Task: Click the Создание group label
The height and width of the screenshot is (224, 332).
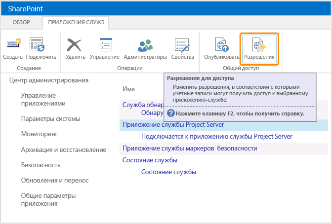Action: (29, 68)
